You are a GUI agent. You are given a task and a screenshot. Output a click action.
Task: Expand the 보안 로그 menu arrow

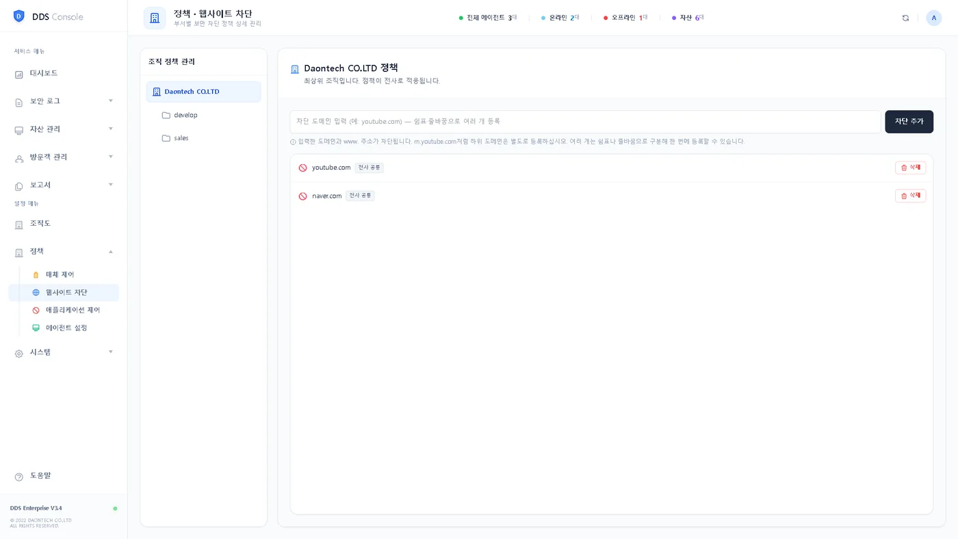click(111, 101)
